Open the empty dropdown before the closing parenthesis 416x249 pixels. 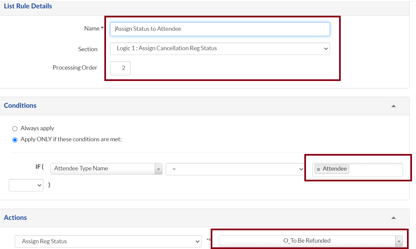click(26, 185)
